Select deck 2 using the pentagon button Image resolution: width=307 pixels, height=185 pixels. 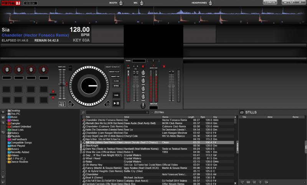tap(71, 104)
